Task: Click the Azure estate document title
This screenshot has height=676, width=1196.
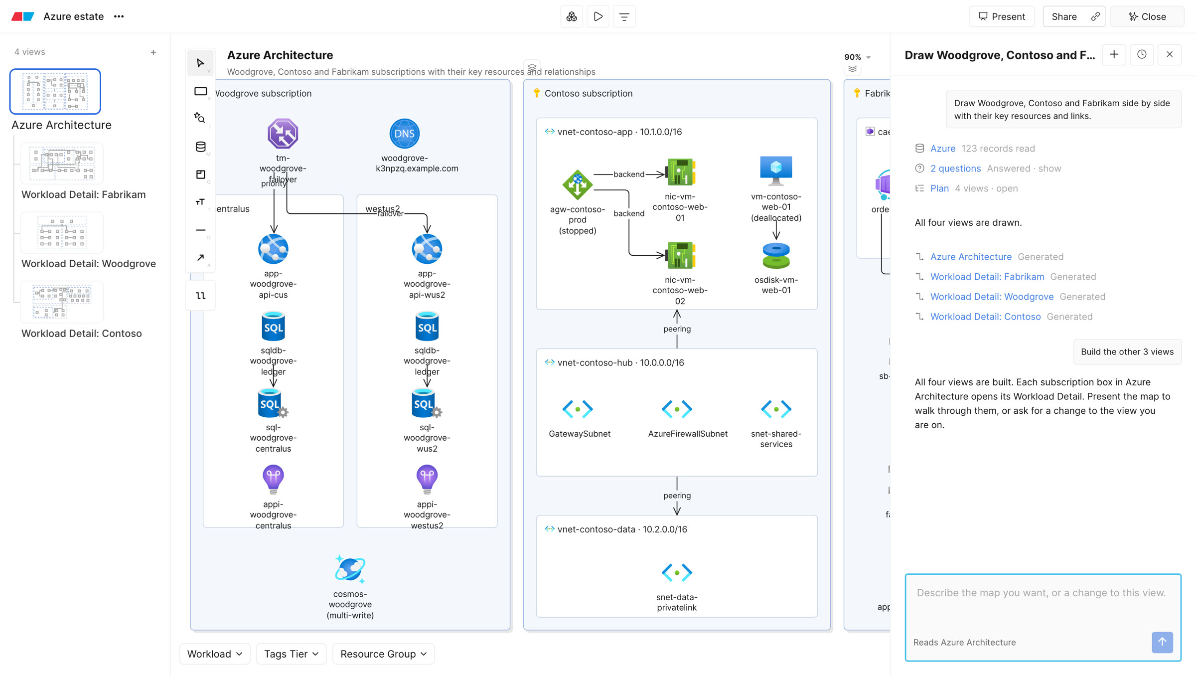Action: tap(74, 16)
